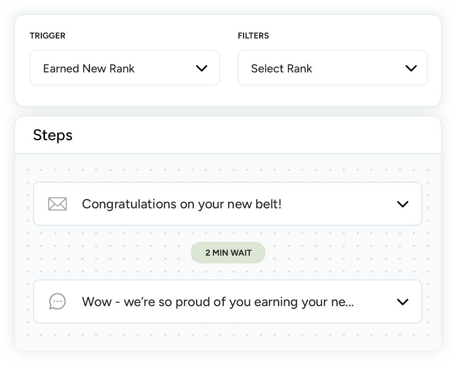
Task: Click the chat bubble message icon
Action: 57,301
